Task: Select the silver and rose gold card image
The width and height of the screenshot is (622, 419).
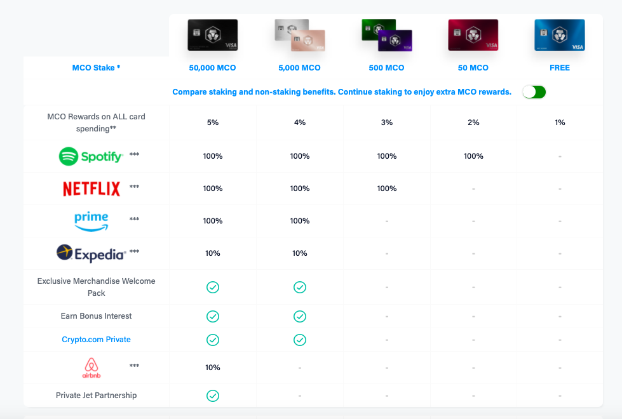Action: click(x=299, y=35)
